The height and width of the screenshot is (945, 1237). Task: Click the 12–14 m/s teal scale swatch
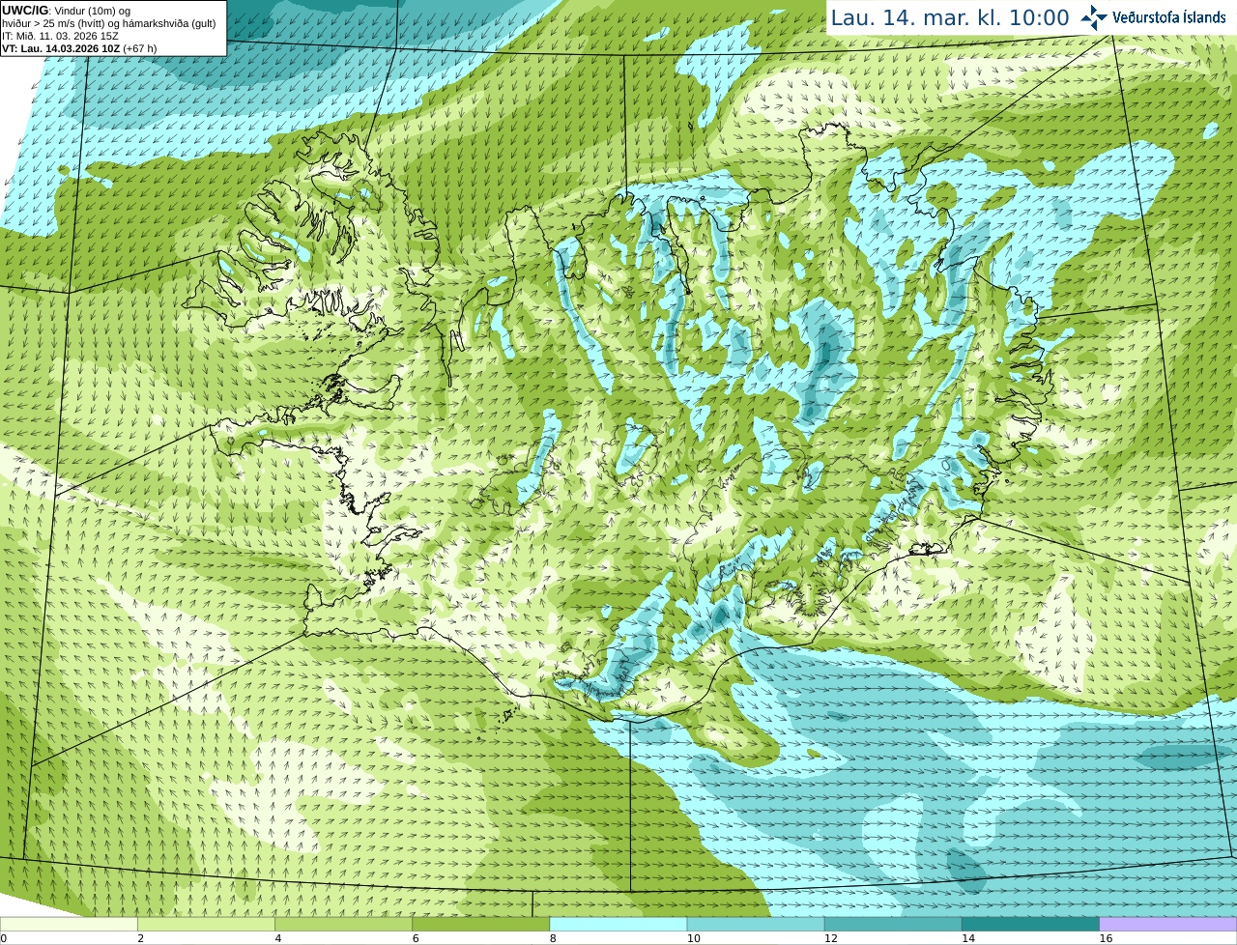[893, 924]
